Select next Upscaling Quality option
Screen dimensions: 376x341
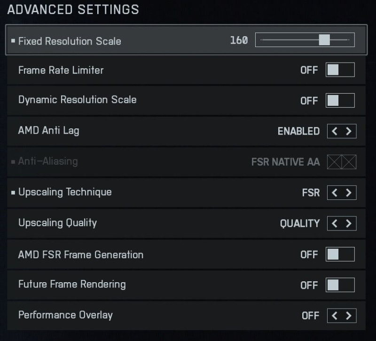tap(348, 223)
